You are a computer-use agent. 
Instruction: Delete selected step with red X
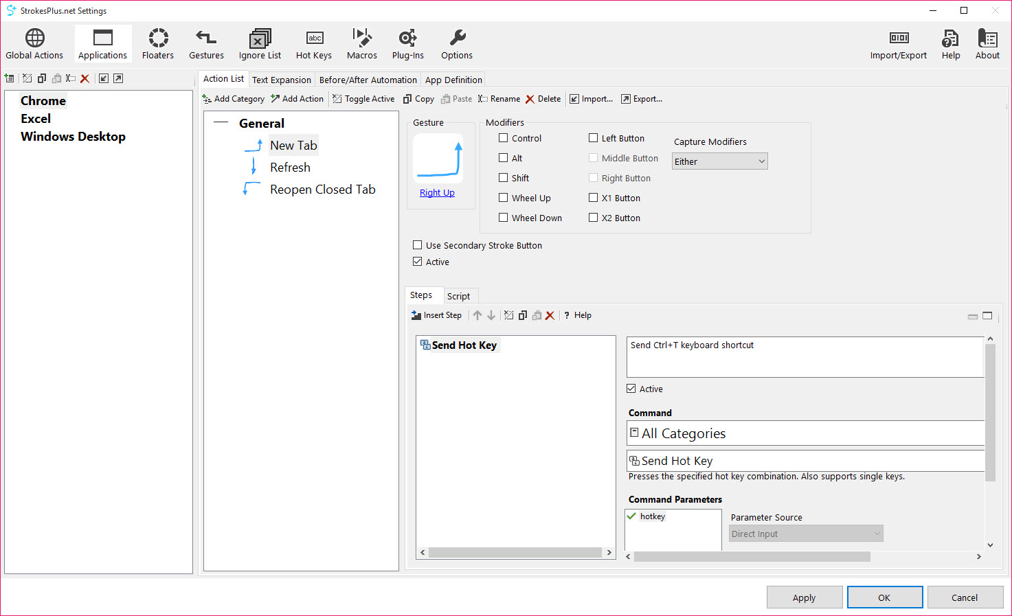[550, 315]
